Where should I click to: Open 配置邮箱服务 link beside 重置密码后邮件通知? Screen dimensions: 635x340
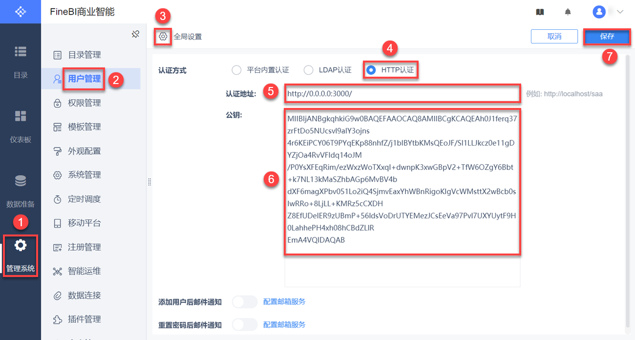tap(284, 325)
